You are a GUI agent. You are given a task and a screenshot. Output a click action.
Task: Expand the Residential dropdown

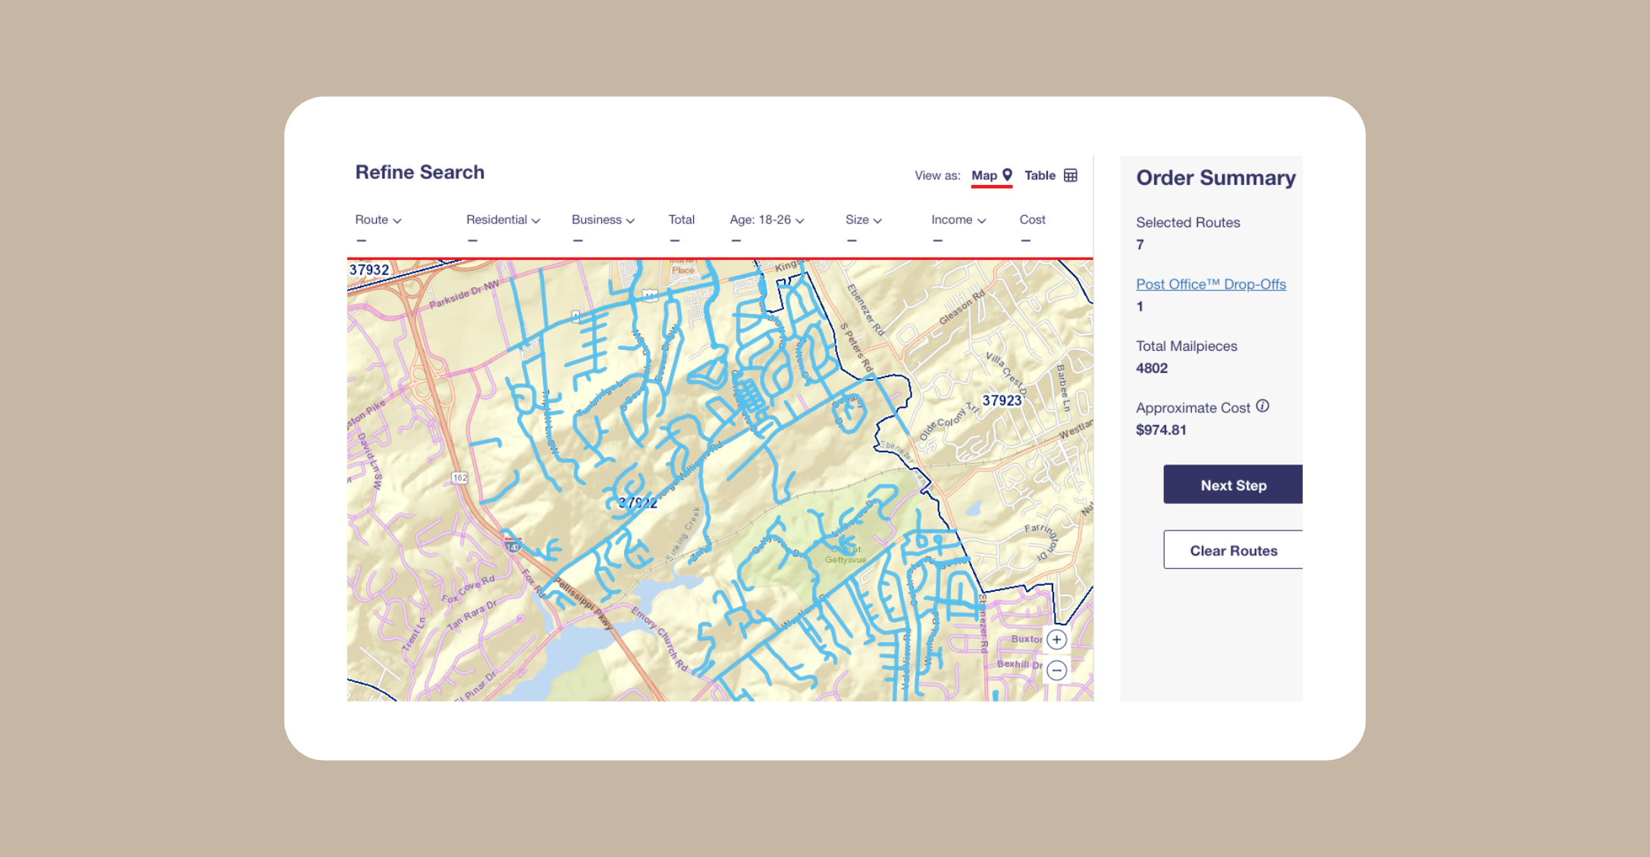tap(503, 220)
